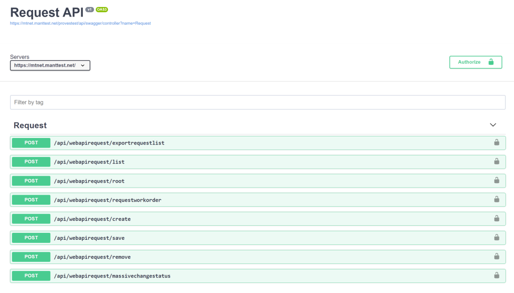
Task: Click the lock icon on massivechangestatus endpoint
Action: (x=496, y=275)
